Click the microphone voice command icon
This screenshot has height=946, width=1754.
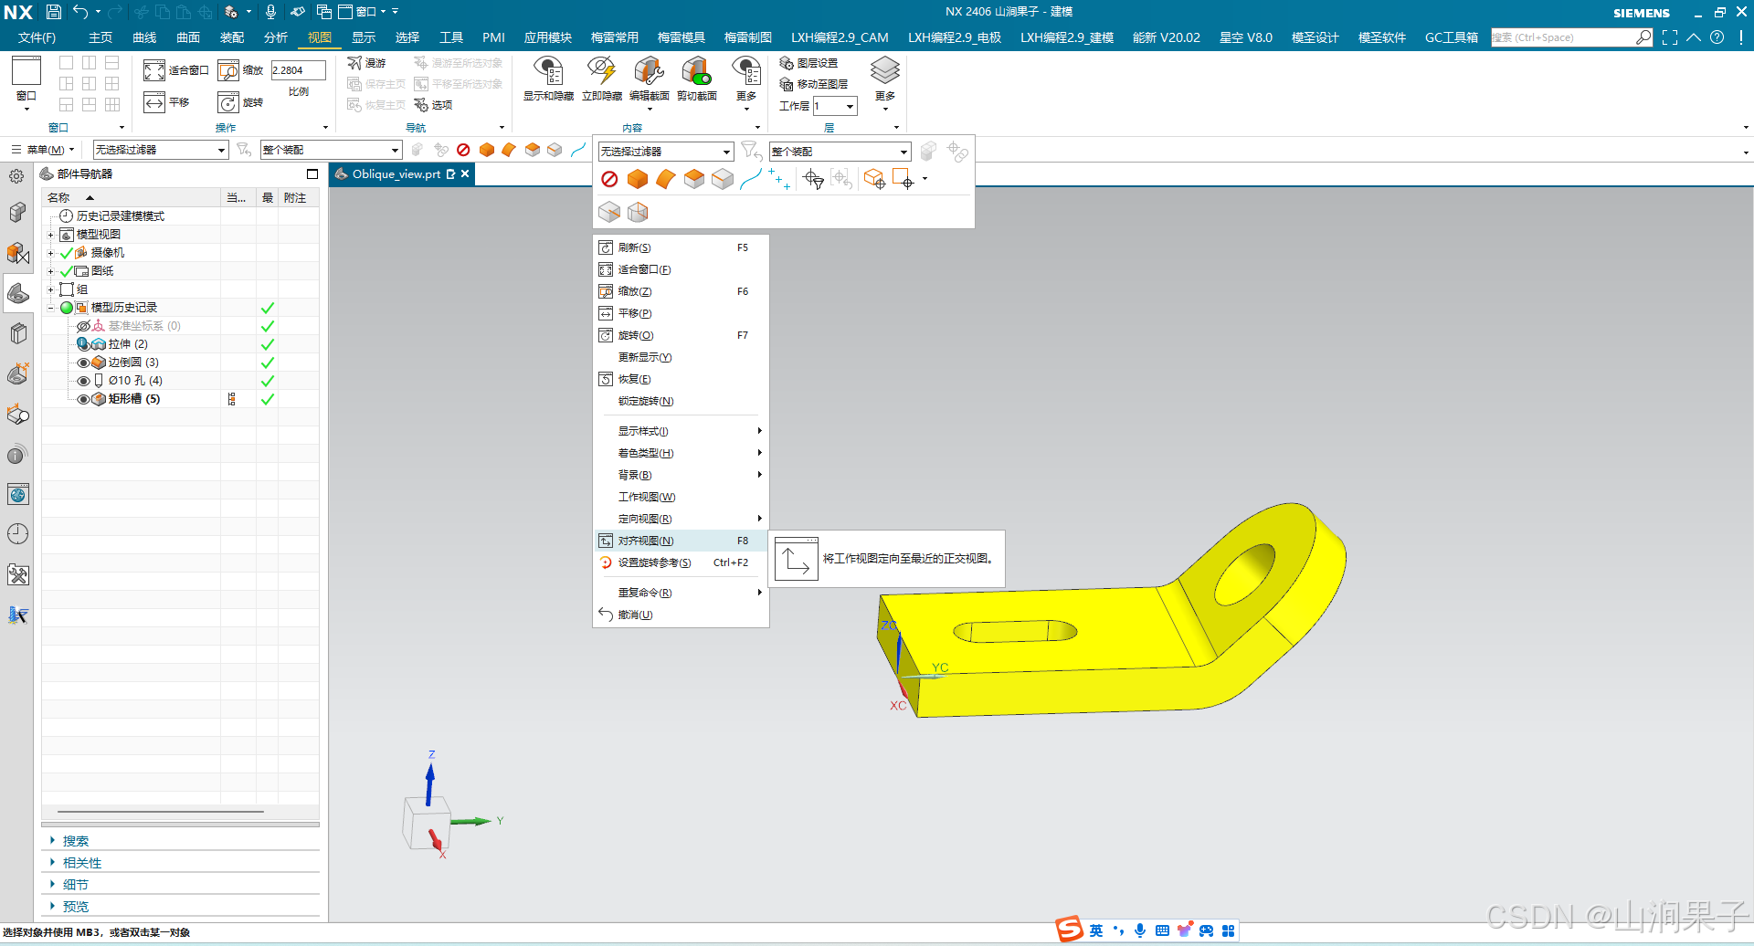pos(270,12)
